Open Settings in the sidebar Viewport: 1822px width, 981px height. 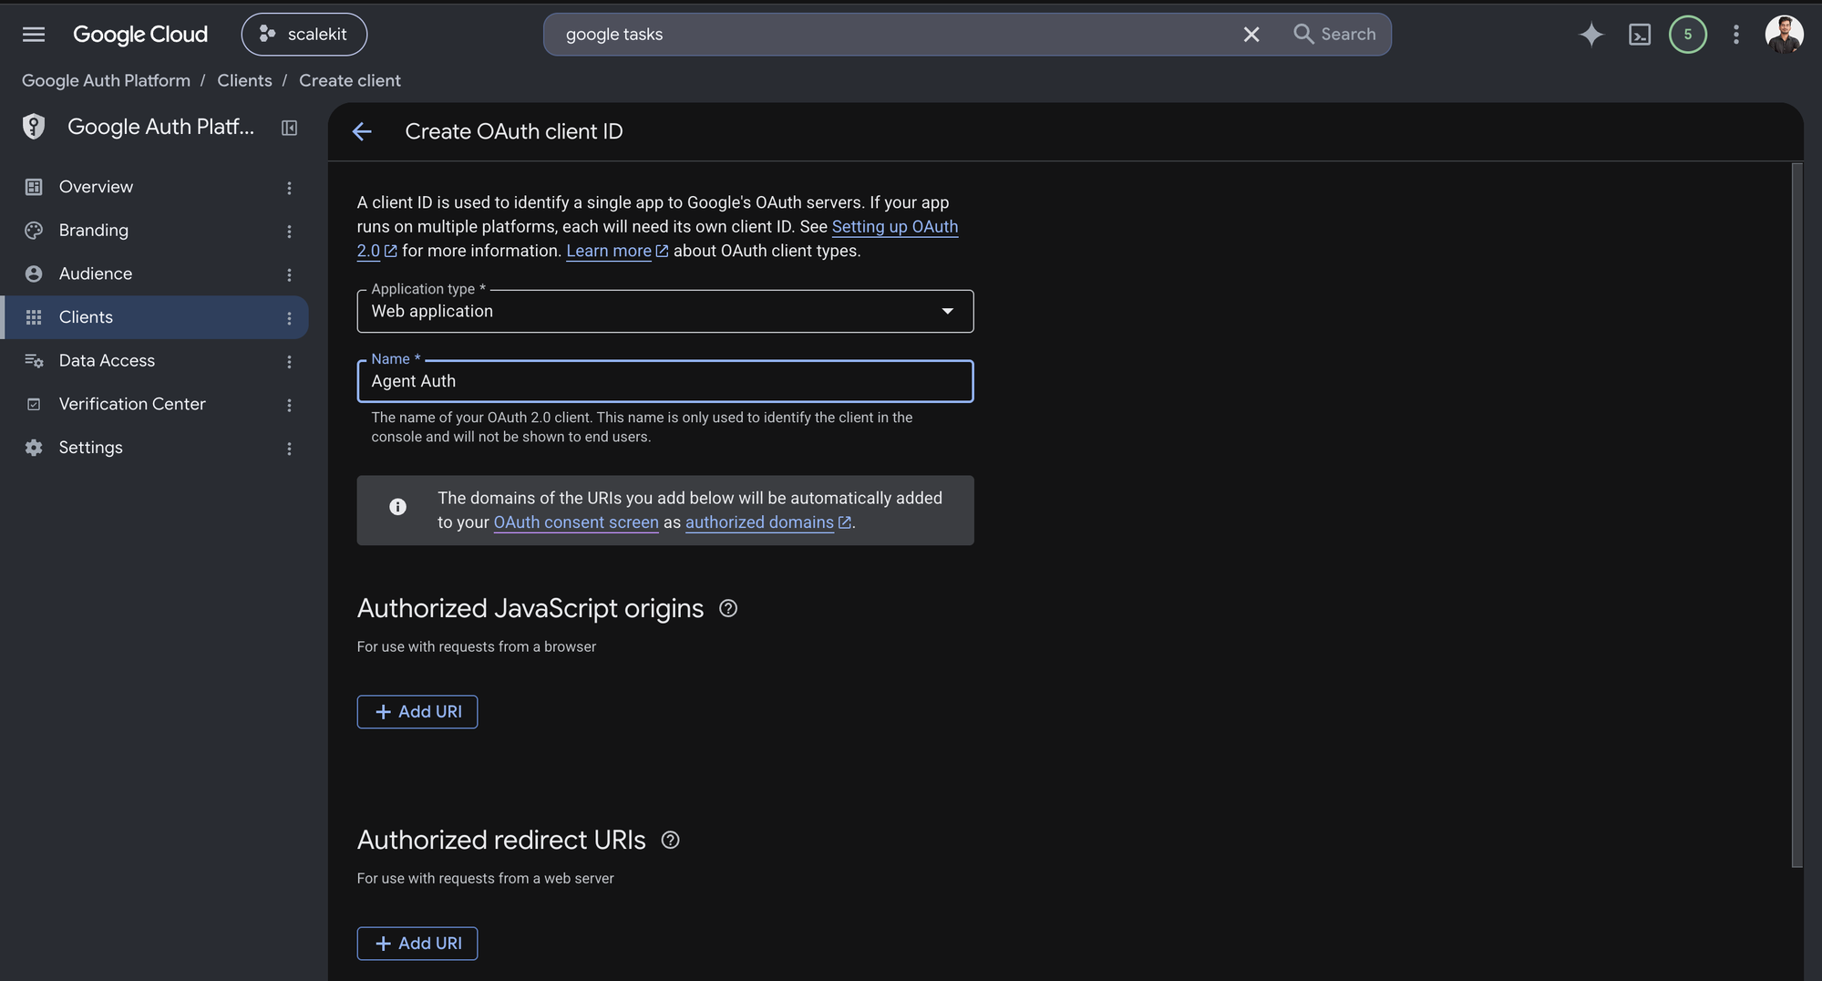pyautogui.click(x=90, y=448)
